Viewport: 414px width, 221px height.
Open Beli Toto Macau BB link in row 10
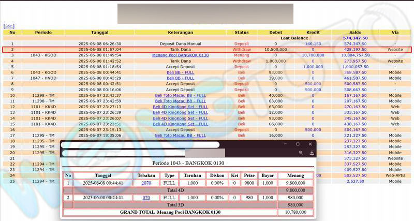[x=180, y=96]
